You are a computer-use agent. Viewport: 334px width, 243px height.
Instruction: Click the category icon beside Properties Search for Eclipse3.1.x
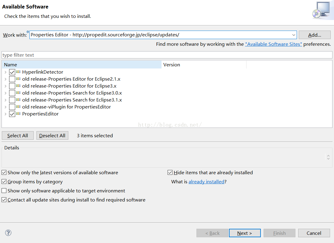[x=18, y=100]
